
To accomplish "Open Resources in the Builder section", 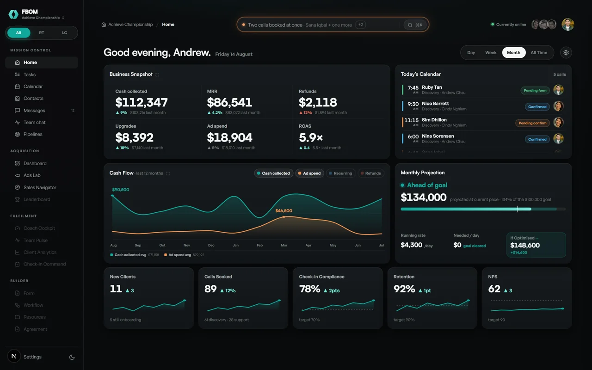I will click(42, 317).
